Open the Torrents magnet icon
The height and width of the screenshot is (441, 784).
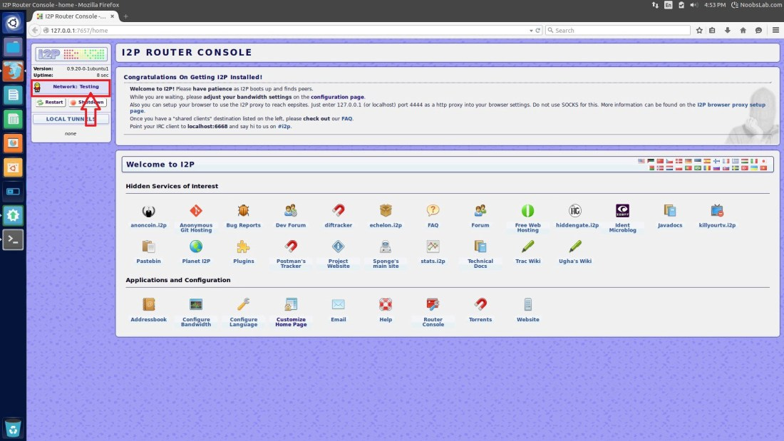tap(480, 305)
